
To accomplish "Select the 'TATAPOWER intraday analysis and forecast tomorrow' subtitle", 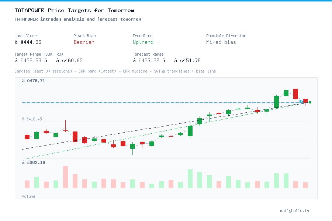I will [78, 19].
